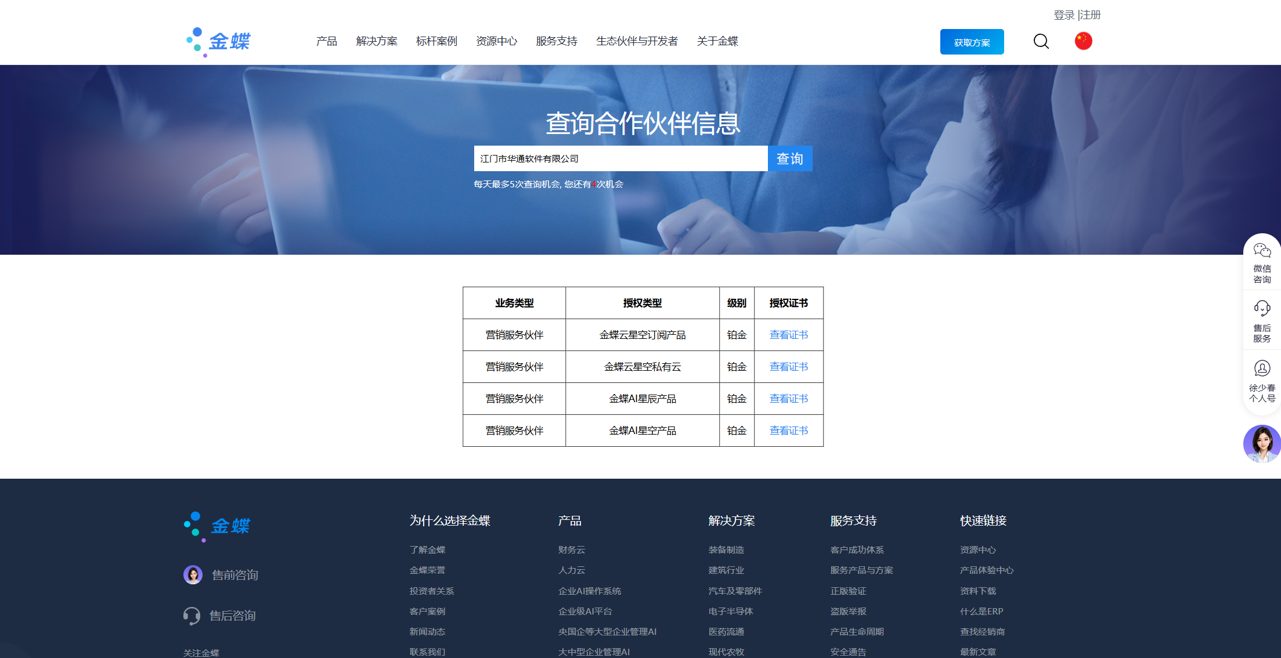This screenshot has height=658, width=1281.
Task: Click the 业务类型 column header
Action: [x=514, y=303]
